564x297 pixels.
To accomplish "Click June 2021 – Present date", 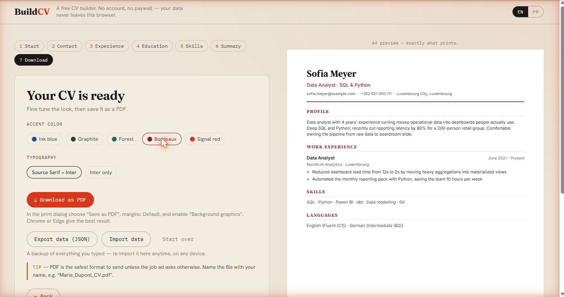I will (506, 158).
